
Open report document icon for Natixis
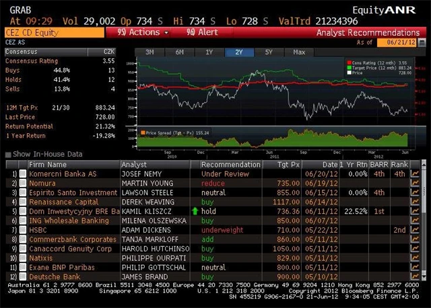(23, 258)
